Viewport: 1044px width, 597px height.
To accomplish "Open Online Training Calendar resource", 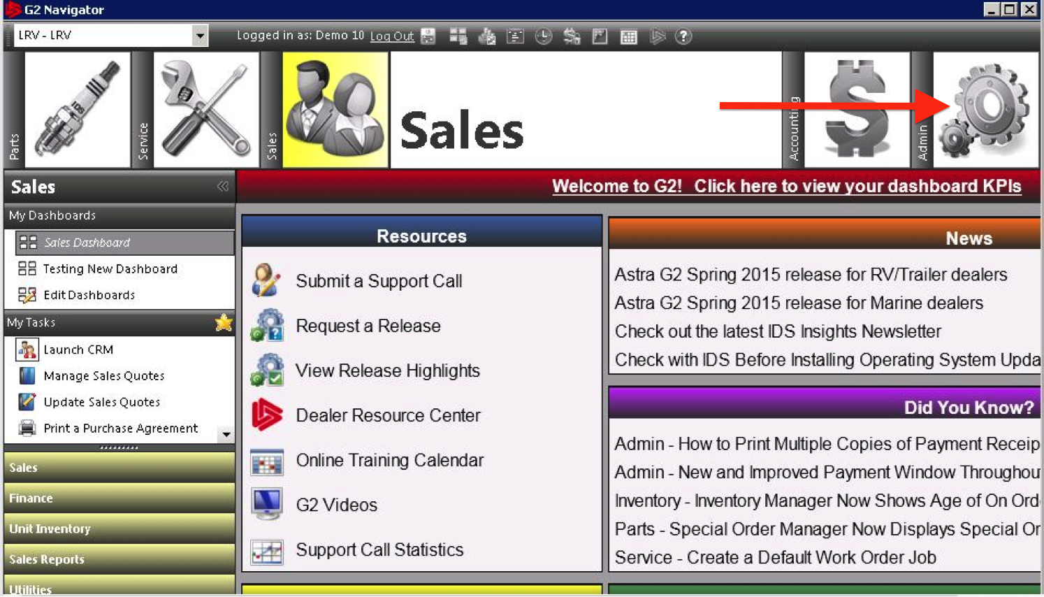I will tap(389, 460).
